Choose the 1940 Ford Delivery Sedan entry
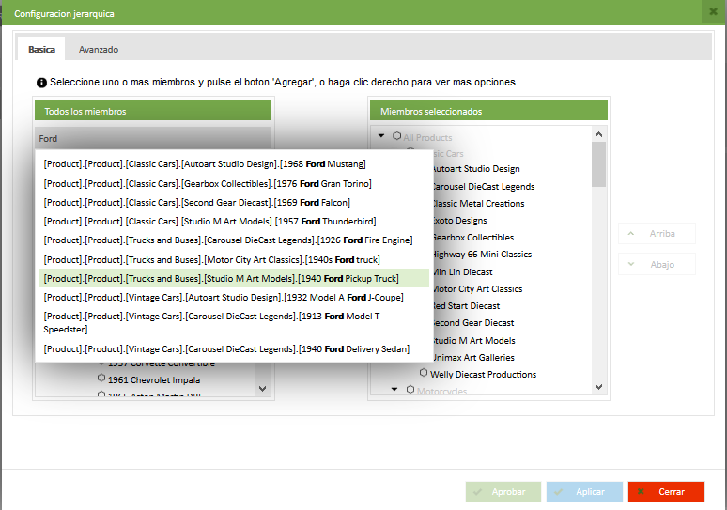 point(226,348)
